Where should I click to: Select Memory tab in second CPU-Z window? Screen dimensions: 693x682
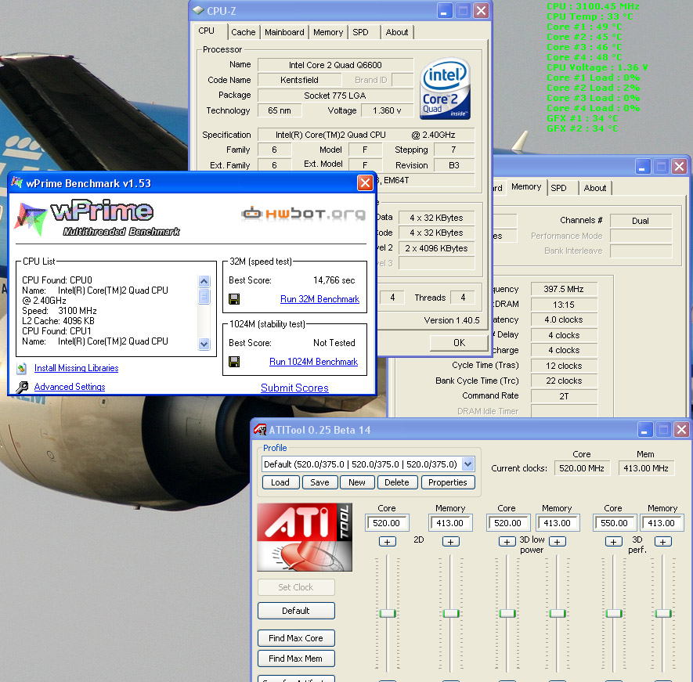click(526, 187)
